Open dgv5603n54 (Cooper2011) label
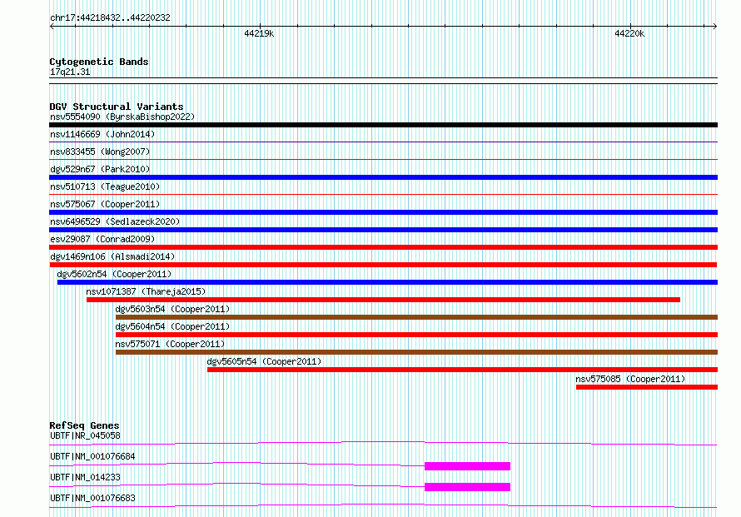Viewport: 741px width, 517px height. (x=172, y=309)
